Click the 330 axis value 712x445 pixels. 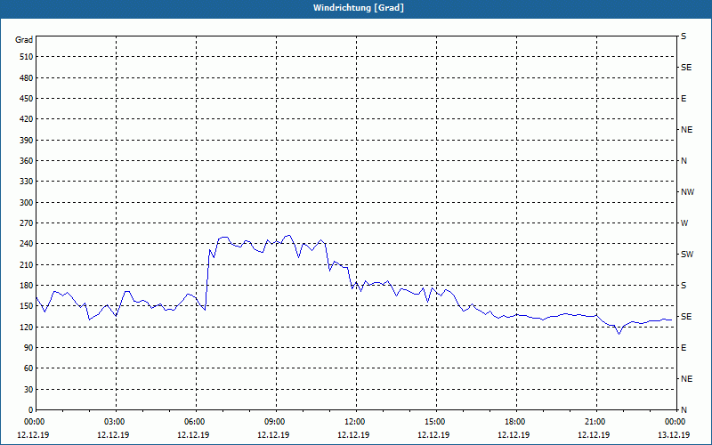[27, 182]
